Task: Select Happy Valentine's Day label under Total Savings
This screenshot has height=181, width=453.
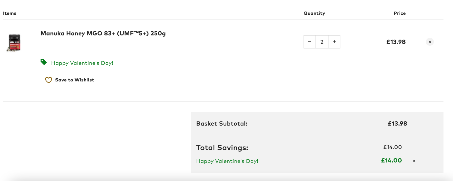Action: click(227, 161)
